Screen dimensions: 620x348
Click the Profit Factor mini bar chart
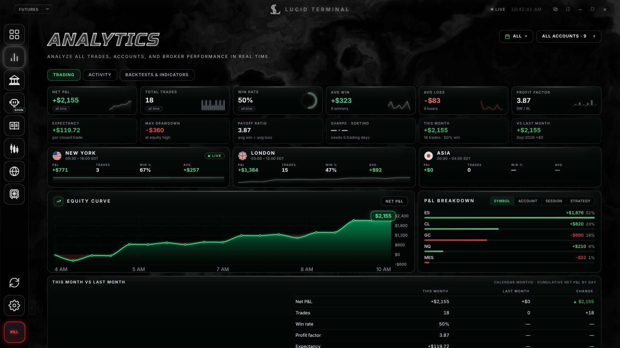pyautogui.click(x=585, y=103)
